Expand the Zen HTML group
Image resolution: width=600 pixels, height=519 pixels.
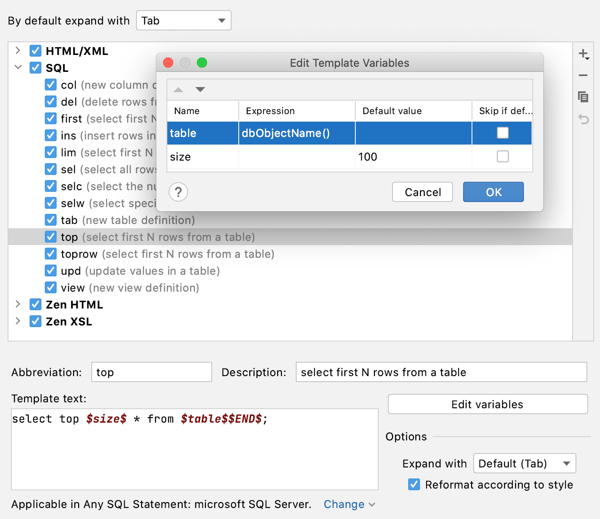(x=18, y=304)
